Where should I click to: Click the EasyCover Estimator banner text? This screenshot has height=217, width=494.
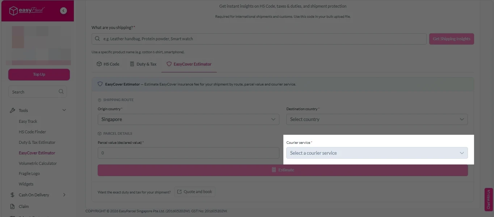(200, 84)
